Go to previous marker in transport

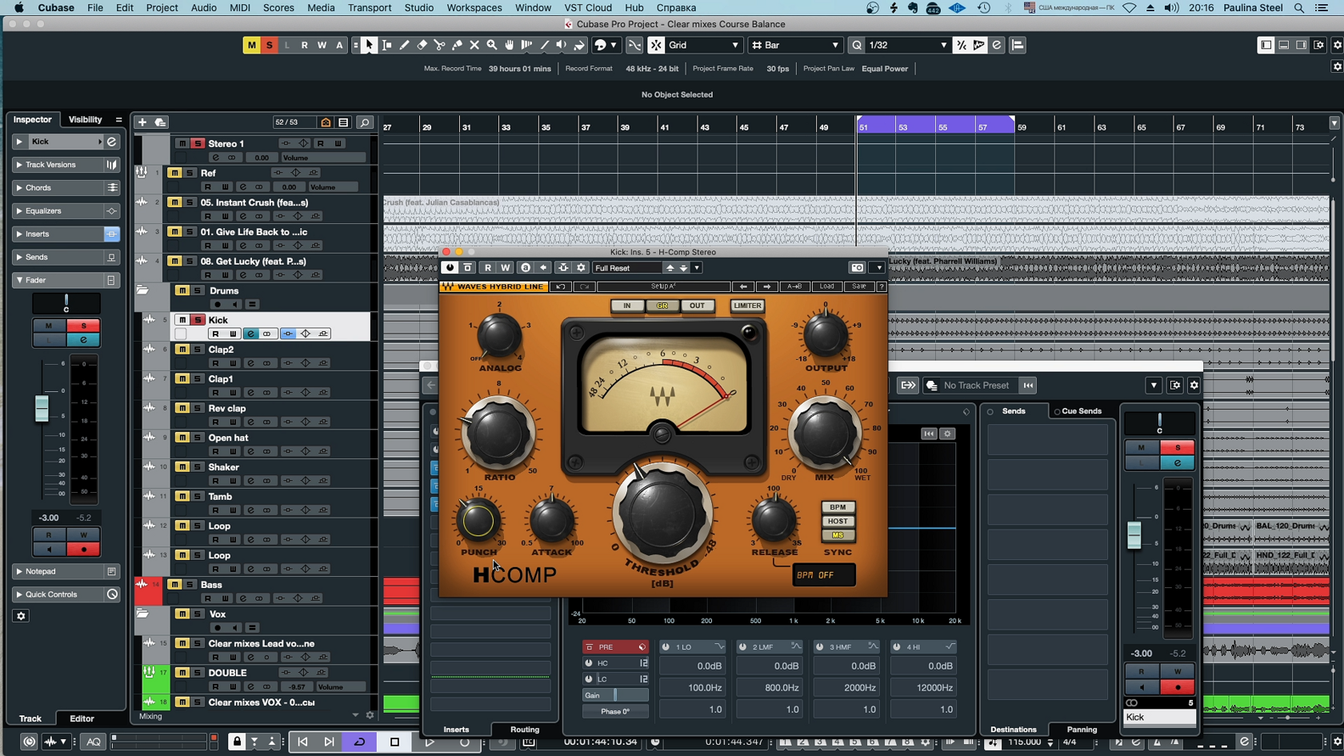(302, 742)
